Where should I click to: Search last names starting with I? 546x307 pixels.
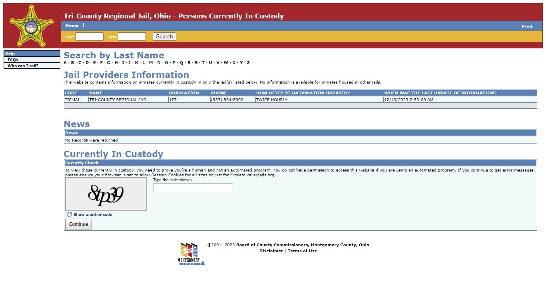123,63
